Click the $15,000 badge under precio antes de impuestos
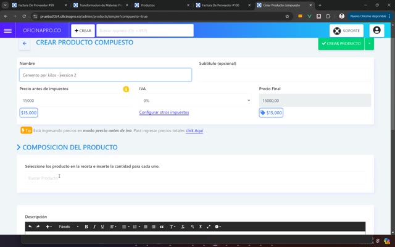 click(x=29, y=112)
